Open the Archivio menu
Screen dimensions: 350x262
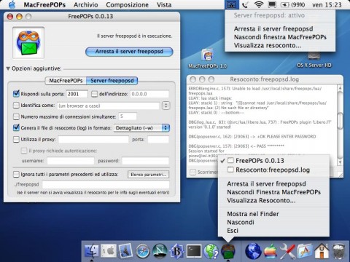(86, 5)
